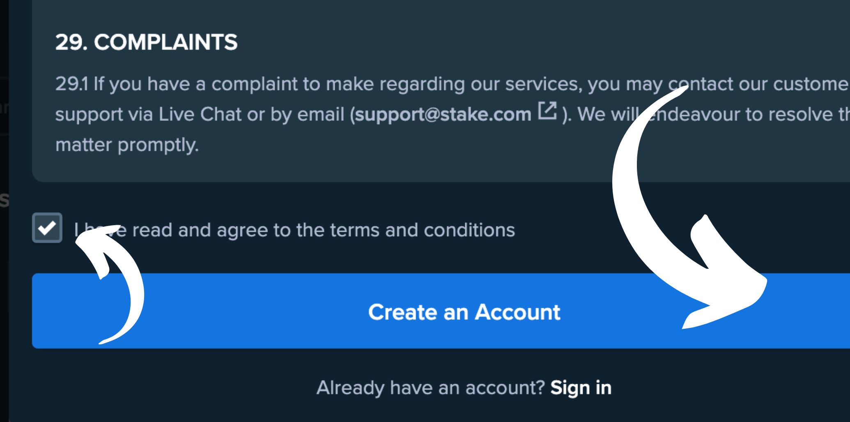Click the Create an Account button
Viewport: 850px width, 422px height.
pos(441,311)
